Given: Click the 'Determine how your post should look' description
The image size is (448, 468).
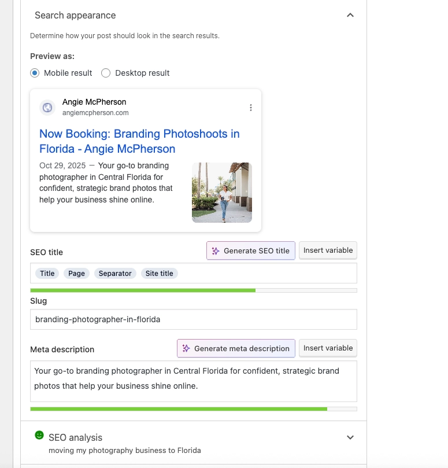Looking at the screenshot, I should [125, 36].
